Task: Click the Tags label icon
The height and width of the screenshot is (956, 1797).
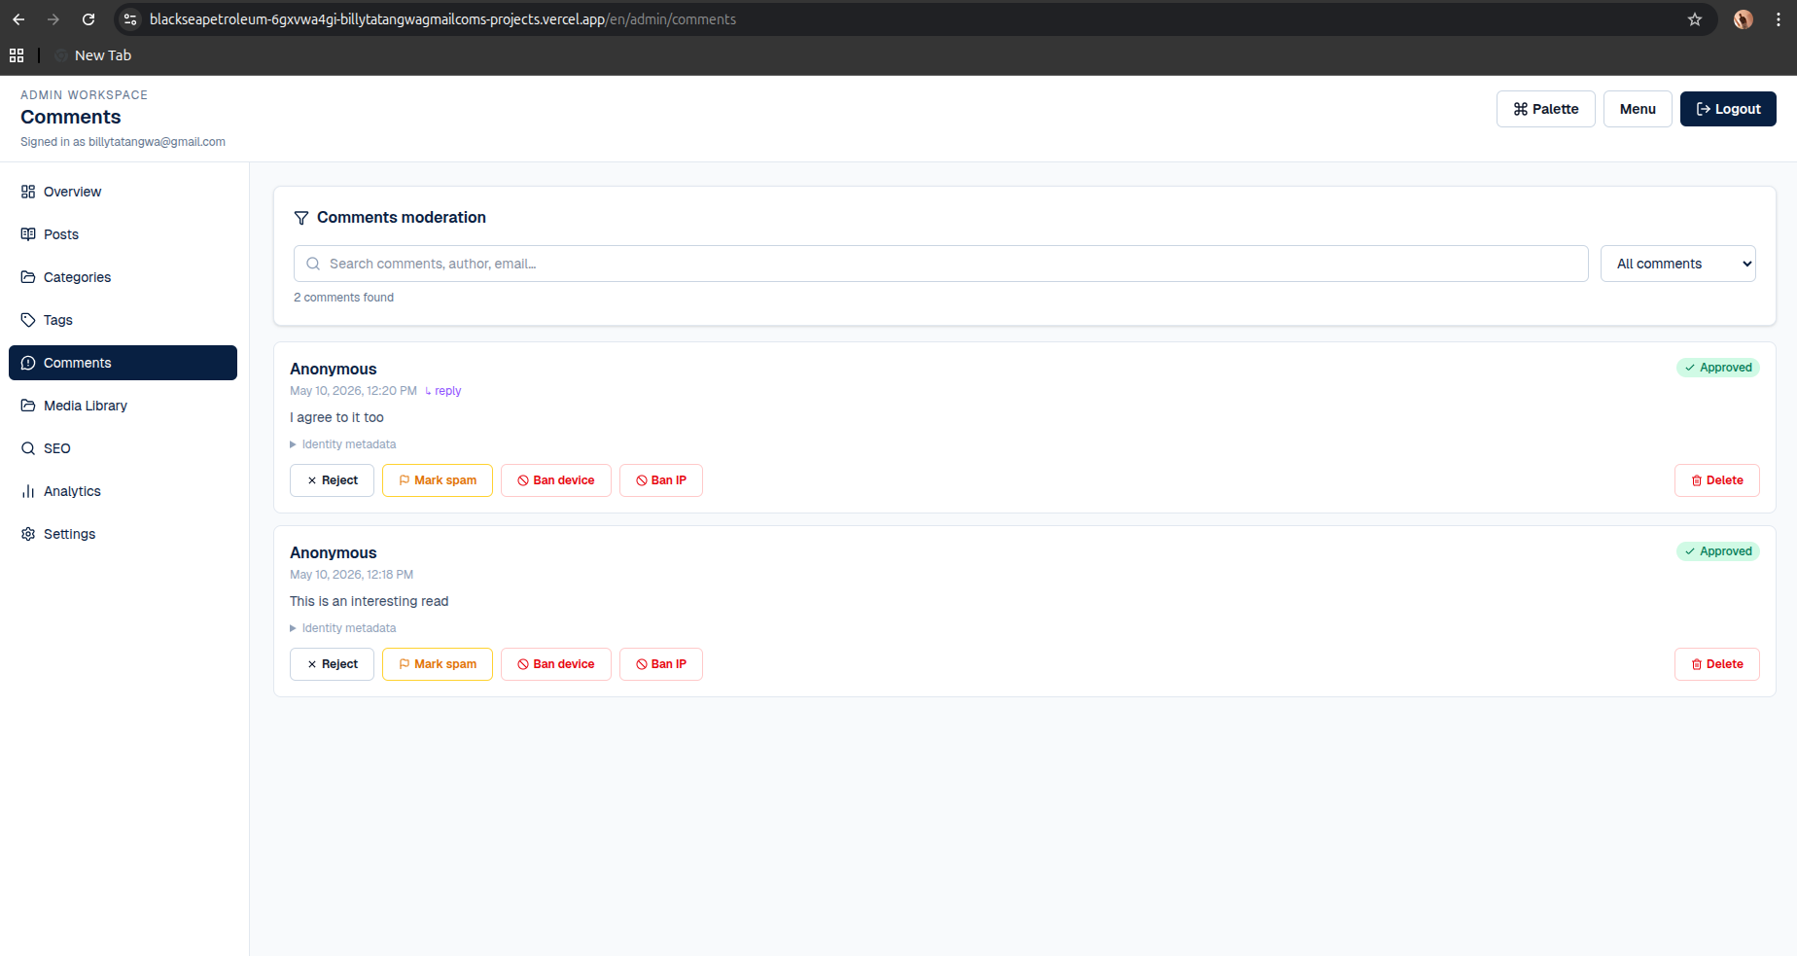Action: (x=28, y=320)
